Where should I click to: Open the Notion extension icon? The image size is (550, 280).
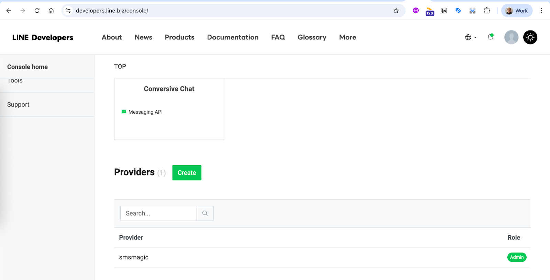tap(444, 11)
